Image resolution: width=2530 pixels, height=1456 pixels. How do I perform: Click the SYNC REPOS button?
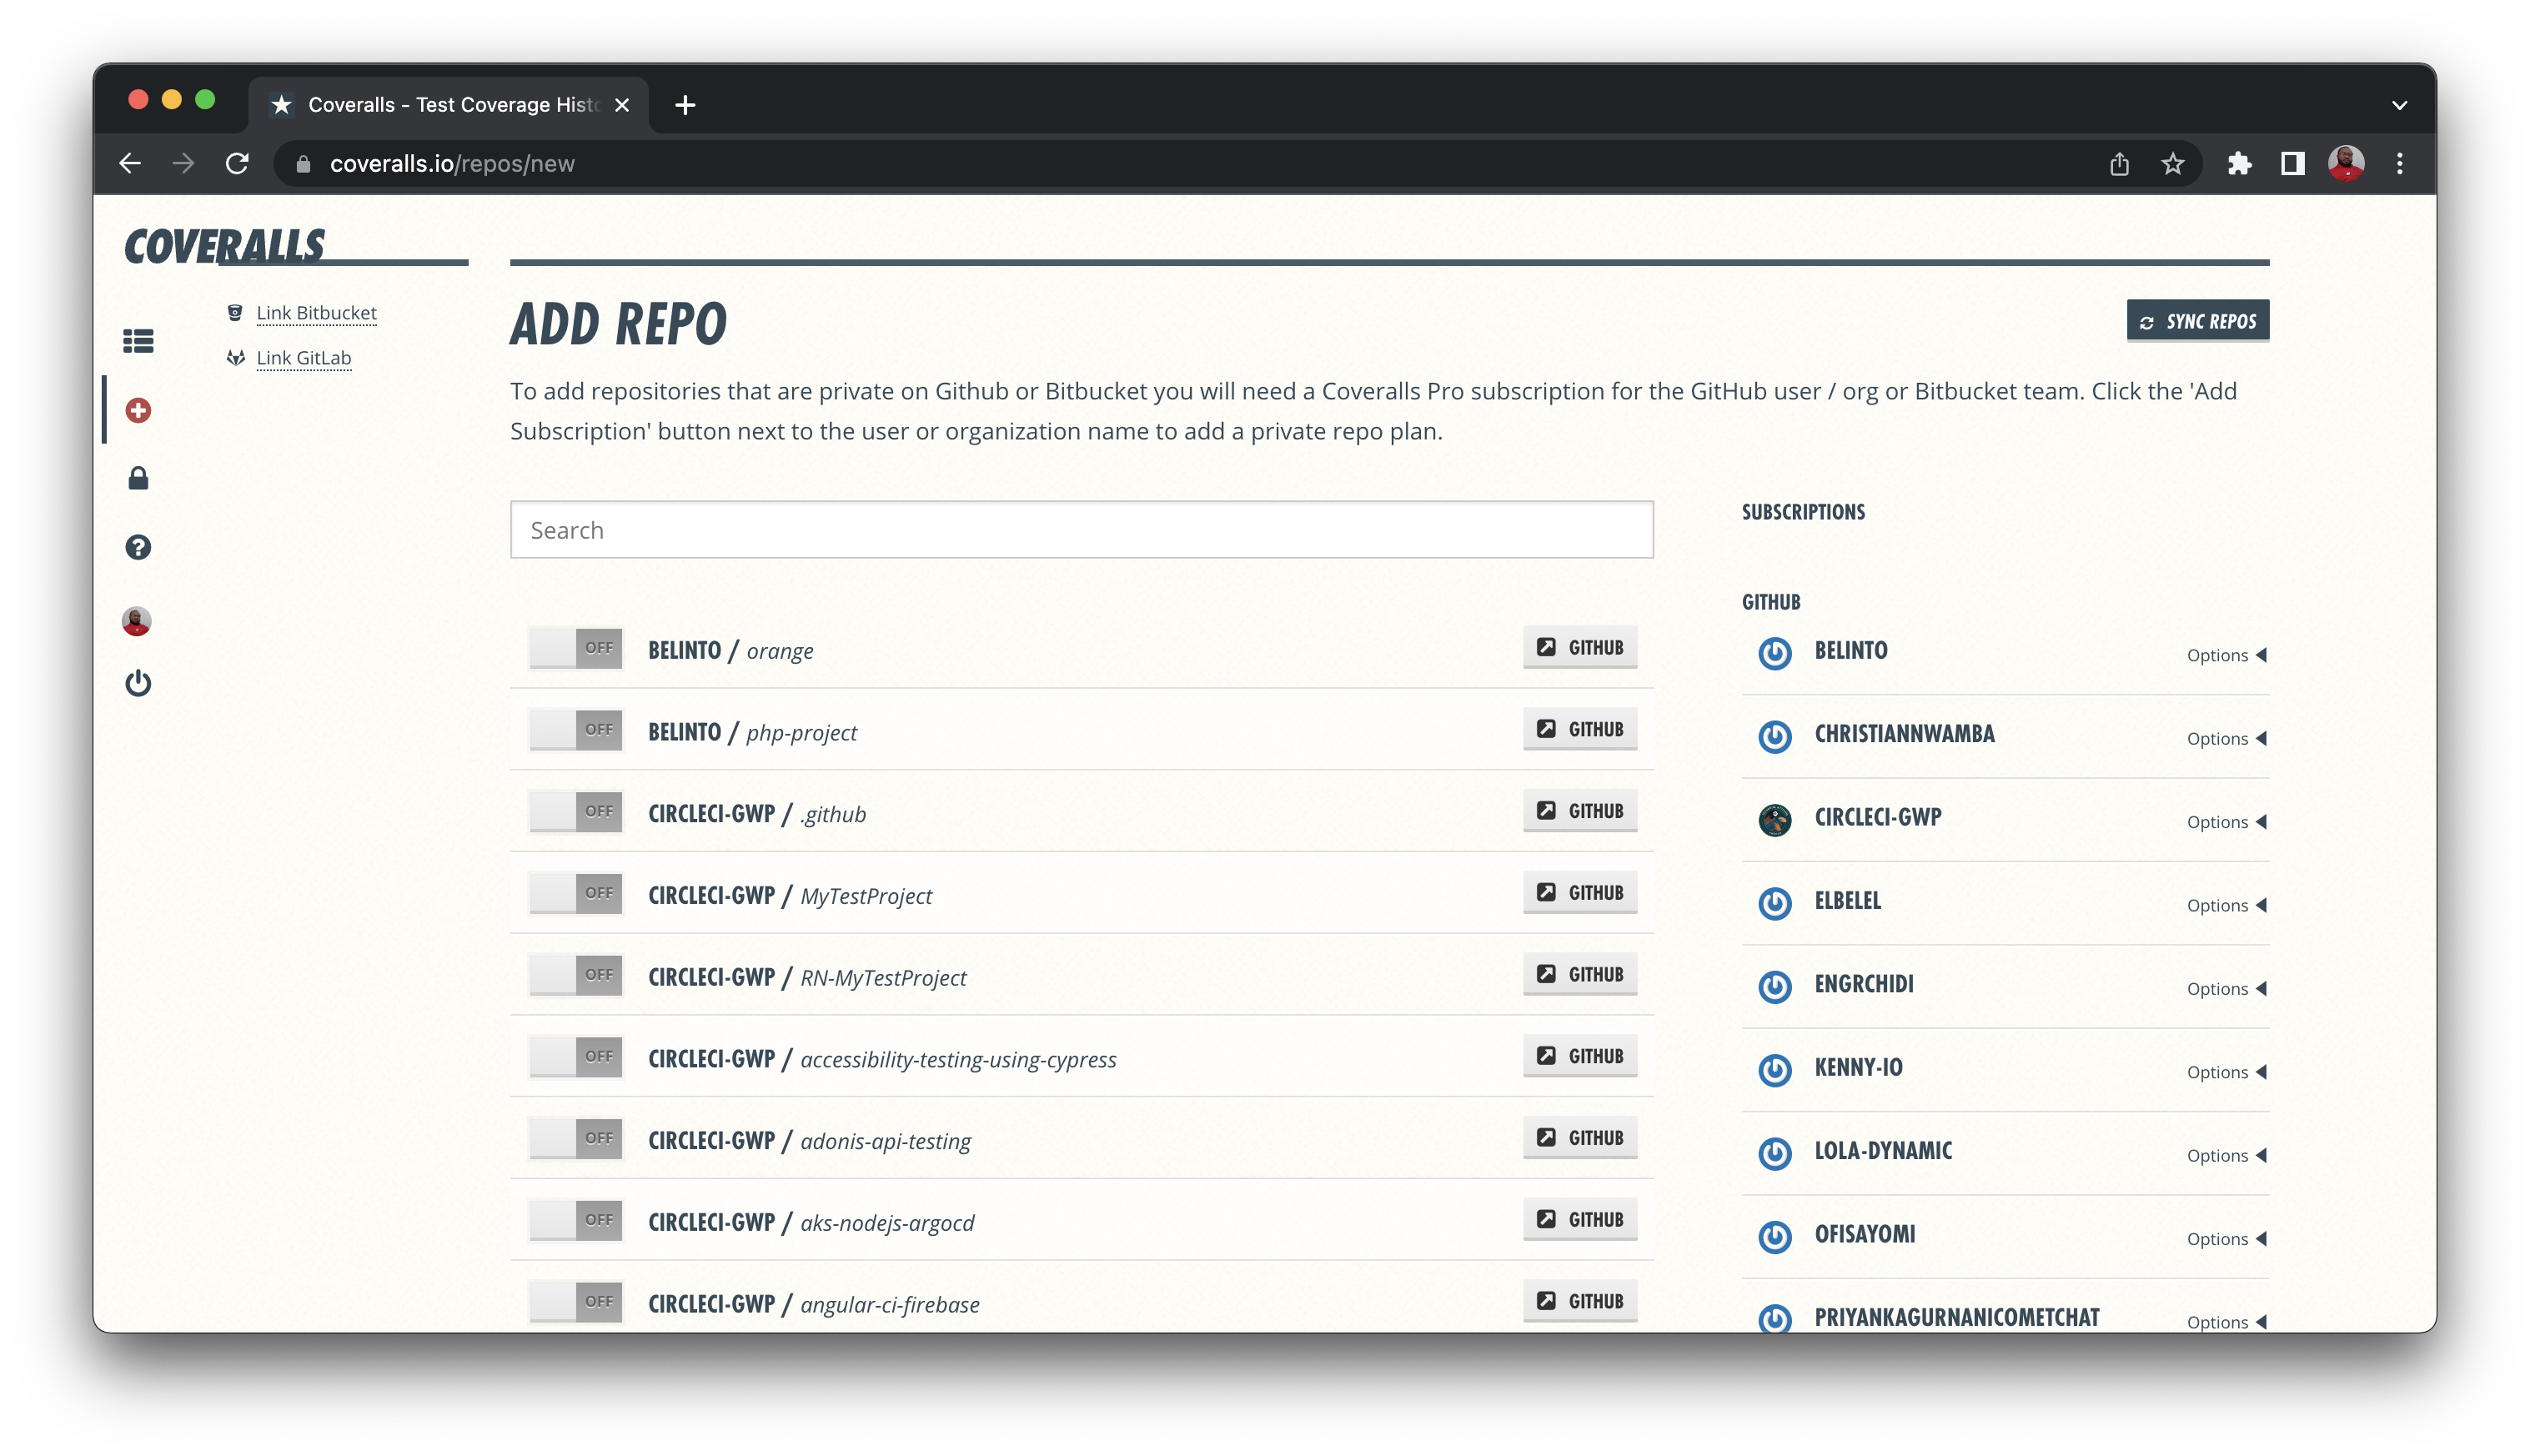(2197, 321)
